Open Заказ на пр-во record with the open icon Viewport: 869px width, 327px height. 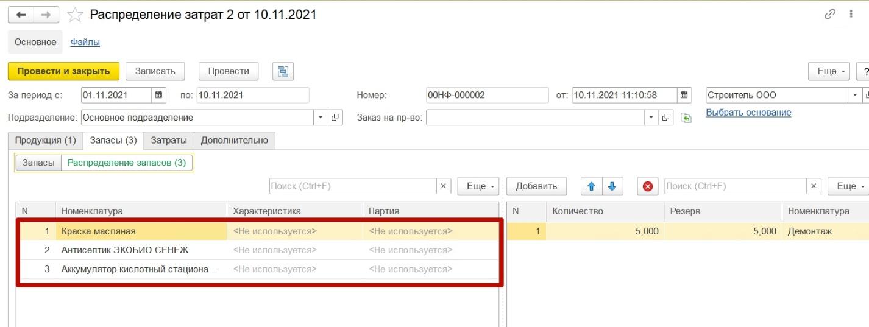pyautogui.click(x=665, y=118)
